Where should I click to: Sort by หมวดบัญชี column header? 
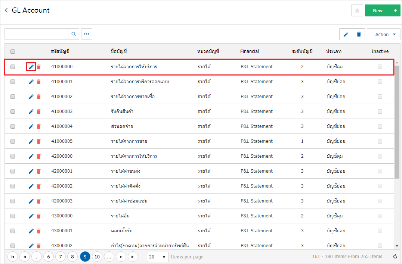(208, 51)
